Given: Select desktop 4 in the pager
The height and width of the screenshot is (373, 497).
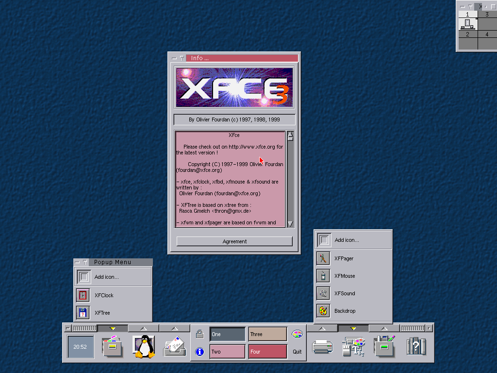Looking at the screenshot, I should [487, 40].
